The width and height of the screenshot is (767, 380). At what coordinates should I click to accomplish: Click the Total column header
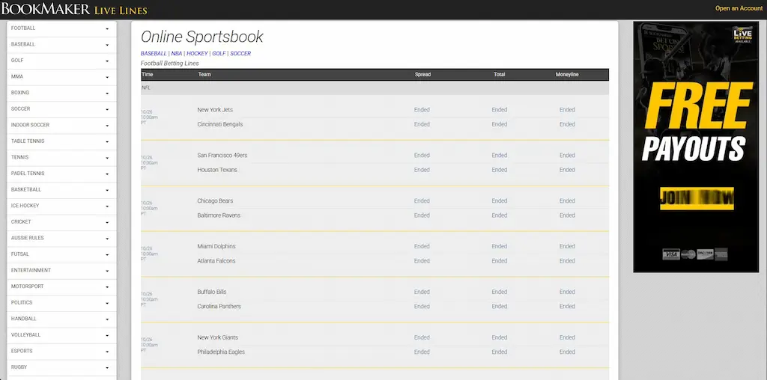[500, 75]
